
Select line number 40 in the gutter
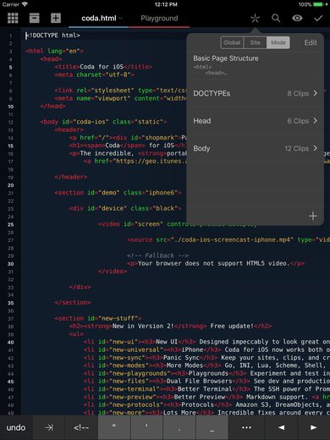pyautogui.click(x=10, y=343)
